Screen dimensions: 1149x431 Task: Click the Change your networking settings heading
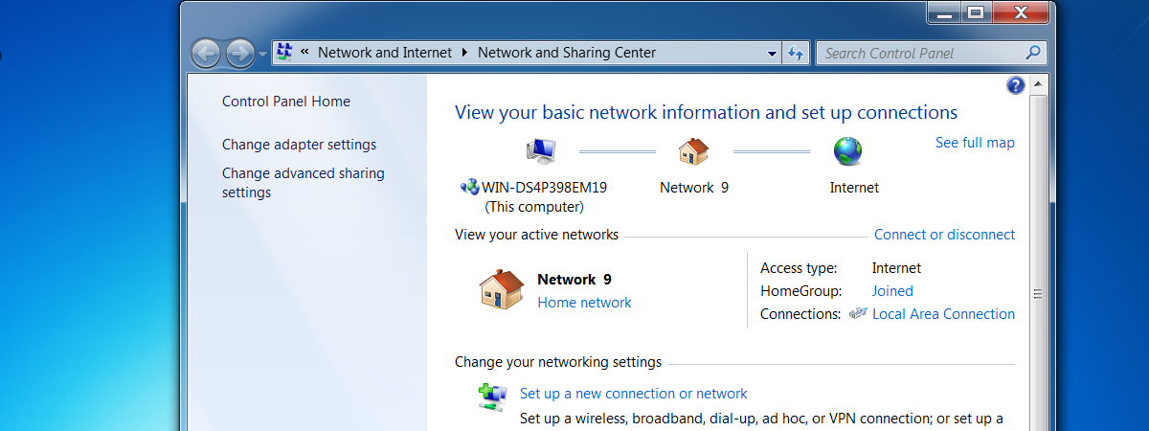(558, 363)
